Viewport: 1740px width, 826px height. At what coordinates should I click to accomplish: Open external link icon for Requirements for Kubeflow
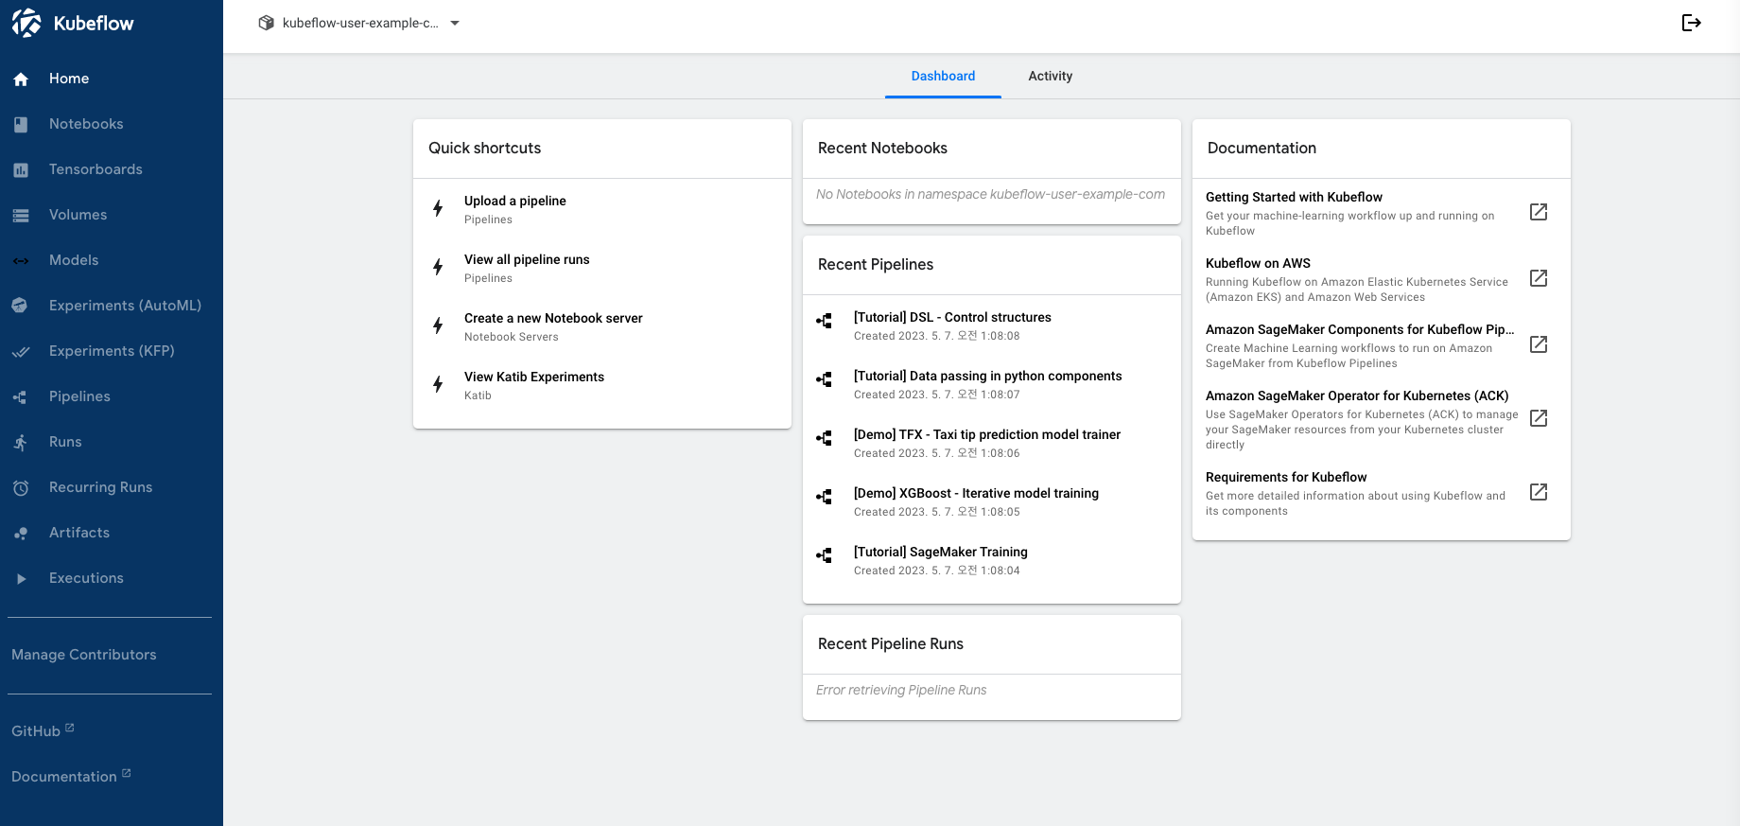[x=1539, y=492]
